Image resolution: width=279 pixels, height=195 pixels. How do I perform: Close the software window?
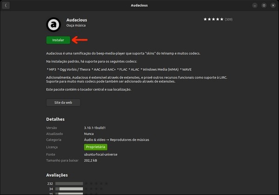point(272,5)
